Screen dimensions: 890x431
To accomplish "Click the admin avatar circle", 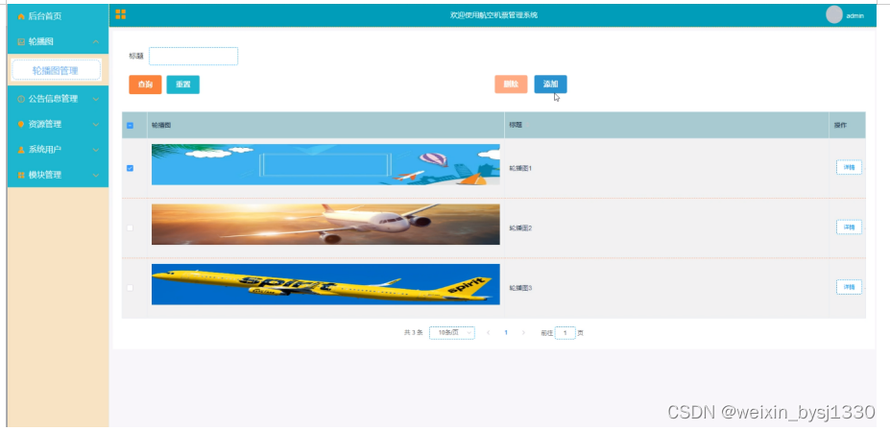I will tap(833, 14).
